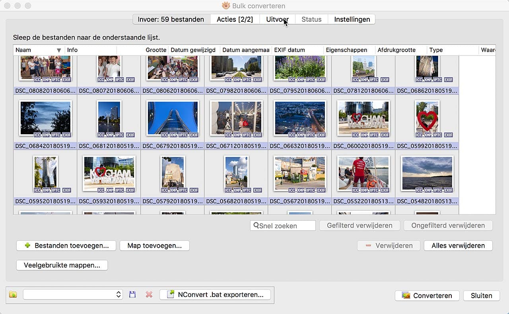This screenshot has width=509, height=314.
Task: Click Bestanden toevoegen with green plus
Action: 66,246
